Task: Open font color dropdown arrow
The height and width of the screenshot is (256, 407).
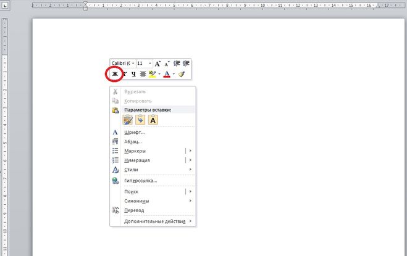Action: tap(174, 74)
